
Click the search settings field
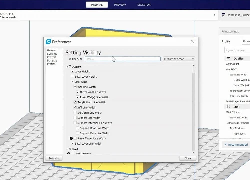pyautogui.click(x=237, y=50)
